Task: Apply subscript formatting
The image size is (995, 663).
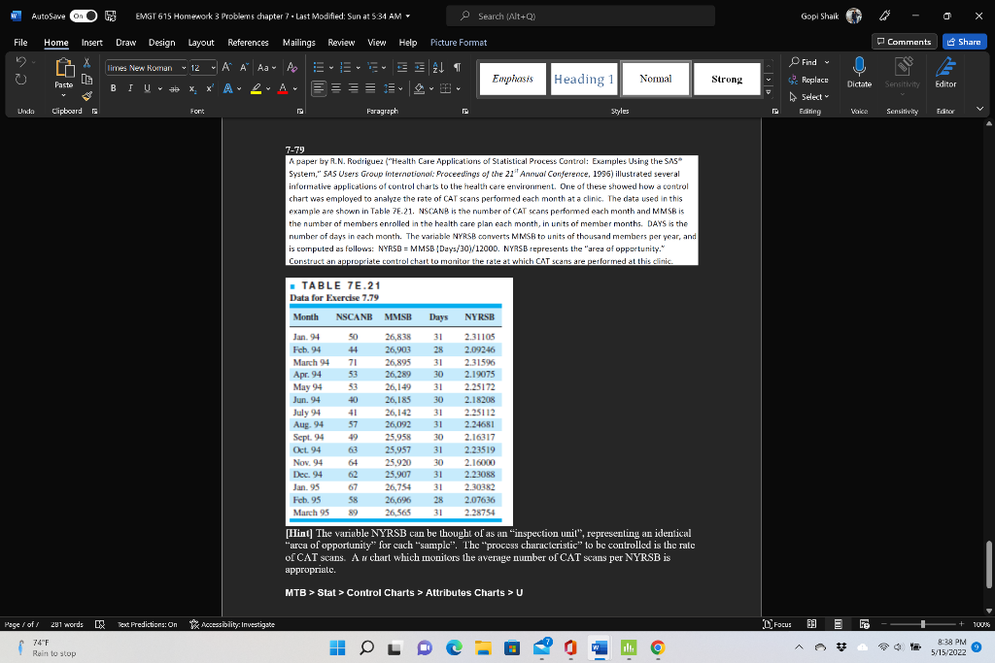Action: [x=192, y=88]
